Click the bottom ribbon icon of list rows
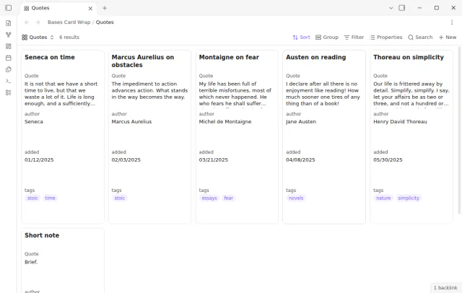Screen dimensions: 462x293 (x=8, y=93)
